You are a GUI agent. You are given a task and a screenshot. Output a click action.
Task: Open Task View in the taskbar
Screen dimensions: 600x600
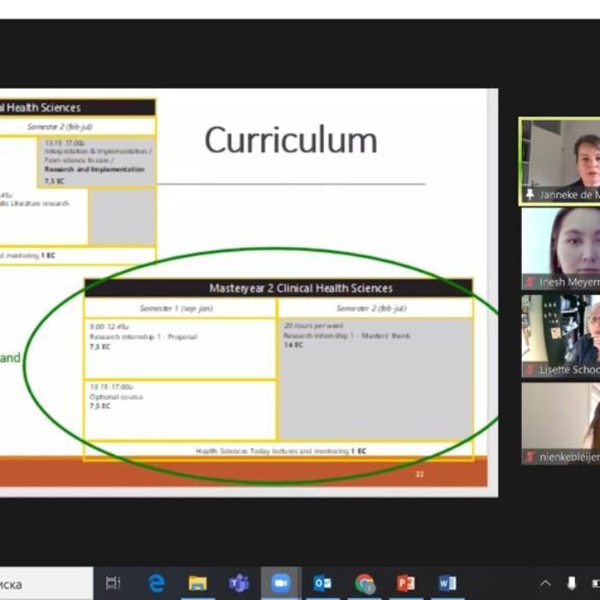click(113, 584)
